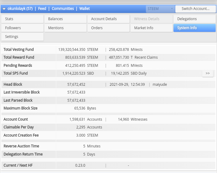The image size is (217, 173).
Task: Open the Communities link
Action: pos(63,8)
